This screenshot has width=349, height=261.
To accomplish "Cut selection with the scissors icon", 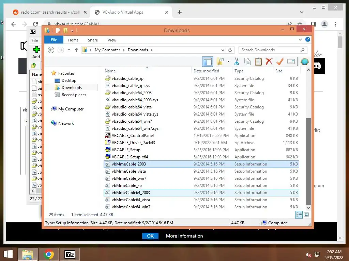I will coord(237,62).
